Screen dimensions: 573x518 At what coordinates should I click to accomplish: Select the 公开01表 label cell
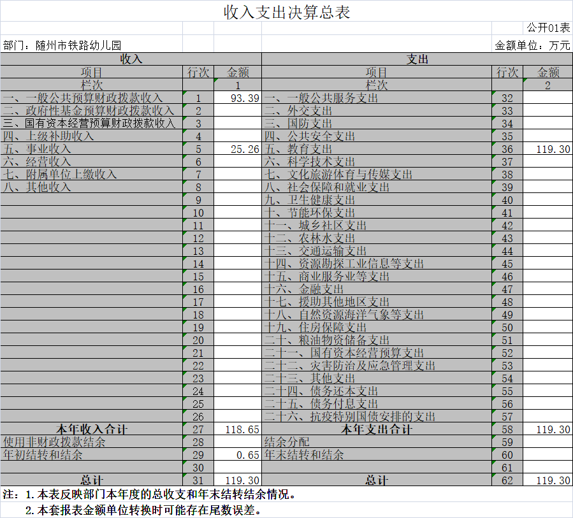548,28
